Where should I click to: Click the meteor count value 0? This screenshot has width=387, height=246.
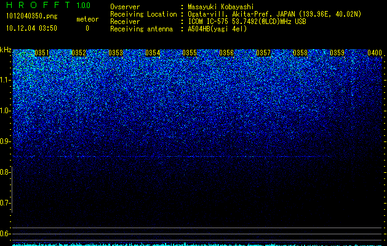coord(87,28)
